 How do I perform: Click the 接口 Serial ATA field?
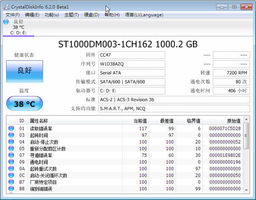[x=132, y=73]
